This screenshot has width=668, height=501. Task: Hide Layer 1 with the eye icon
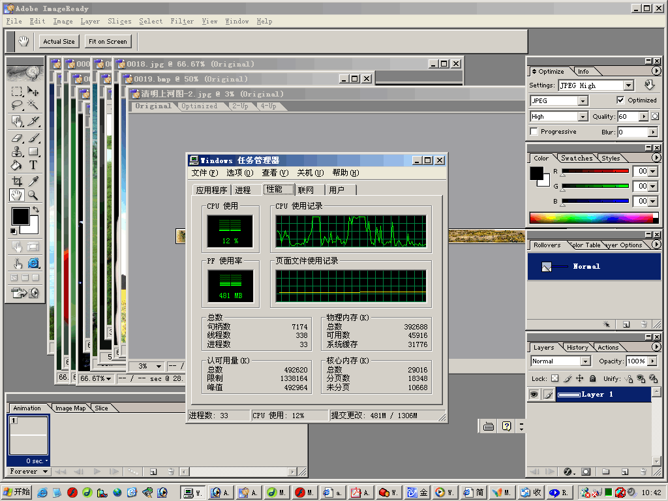[534, 395]
